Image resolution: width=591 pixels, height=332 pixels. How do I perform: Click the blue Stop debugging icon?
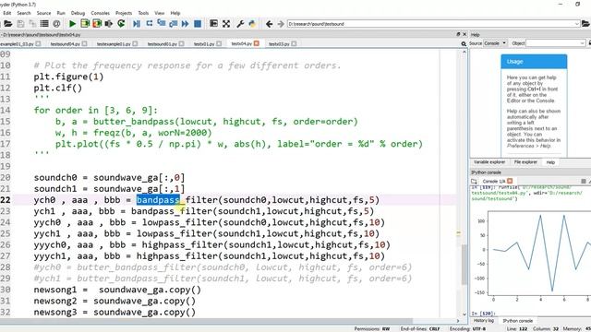coord(197,24)
